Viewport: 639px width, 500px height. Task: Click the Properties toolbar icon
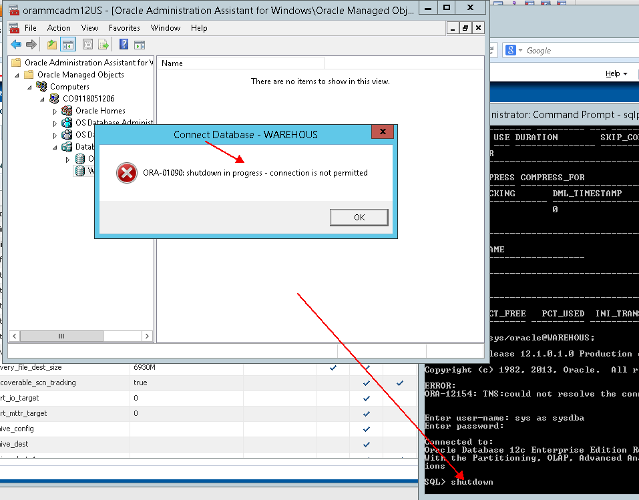(87, 45)
